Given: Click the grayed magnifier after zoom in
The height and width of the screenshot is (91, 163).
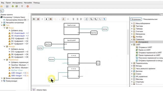Looking at the screenshot, I should pos(100,19).
